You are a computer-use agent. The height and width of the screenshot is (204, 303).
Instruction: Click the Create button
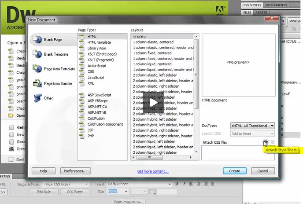click(234, 171)
